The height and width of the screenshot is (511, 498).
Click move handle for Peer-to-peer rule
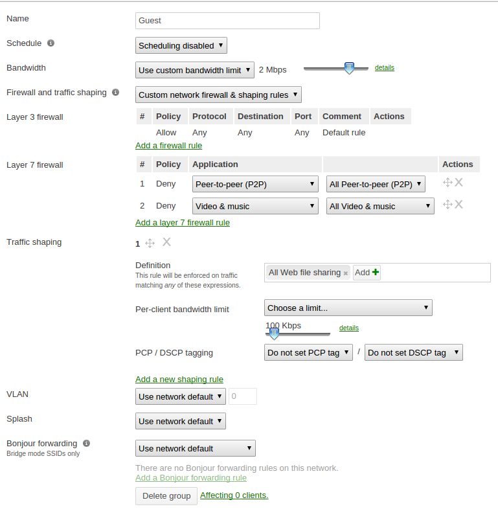[447, 183]
